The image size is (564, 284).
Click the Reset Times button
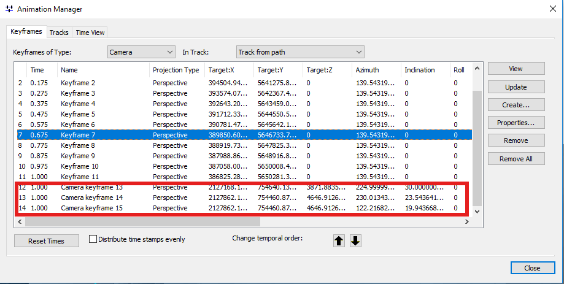tap(47, 241)
